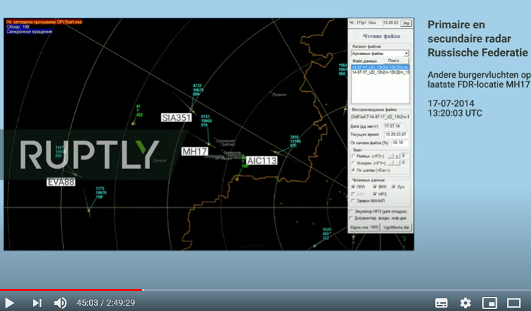Open the video settings gear
The width and height of the screenshot is (531, 311).
pos(465,303)
